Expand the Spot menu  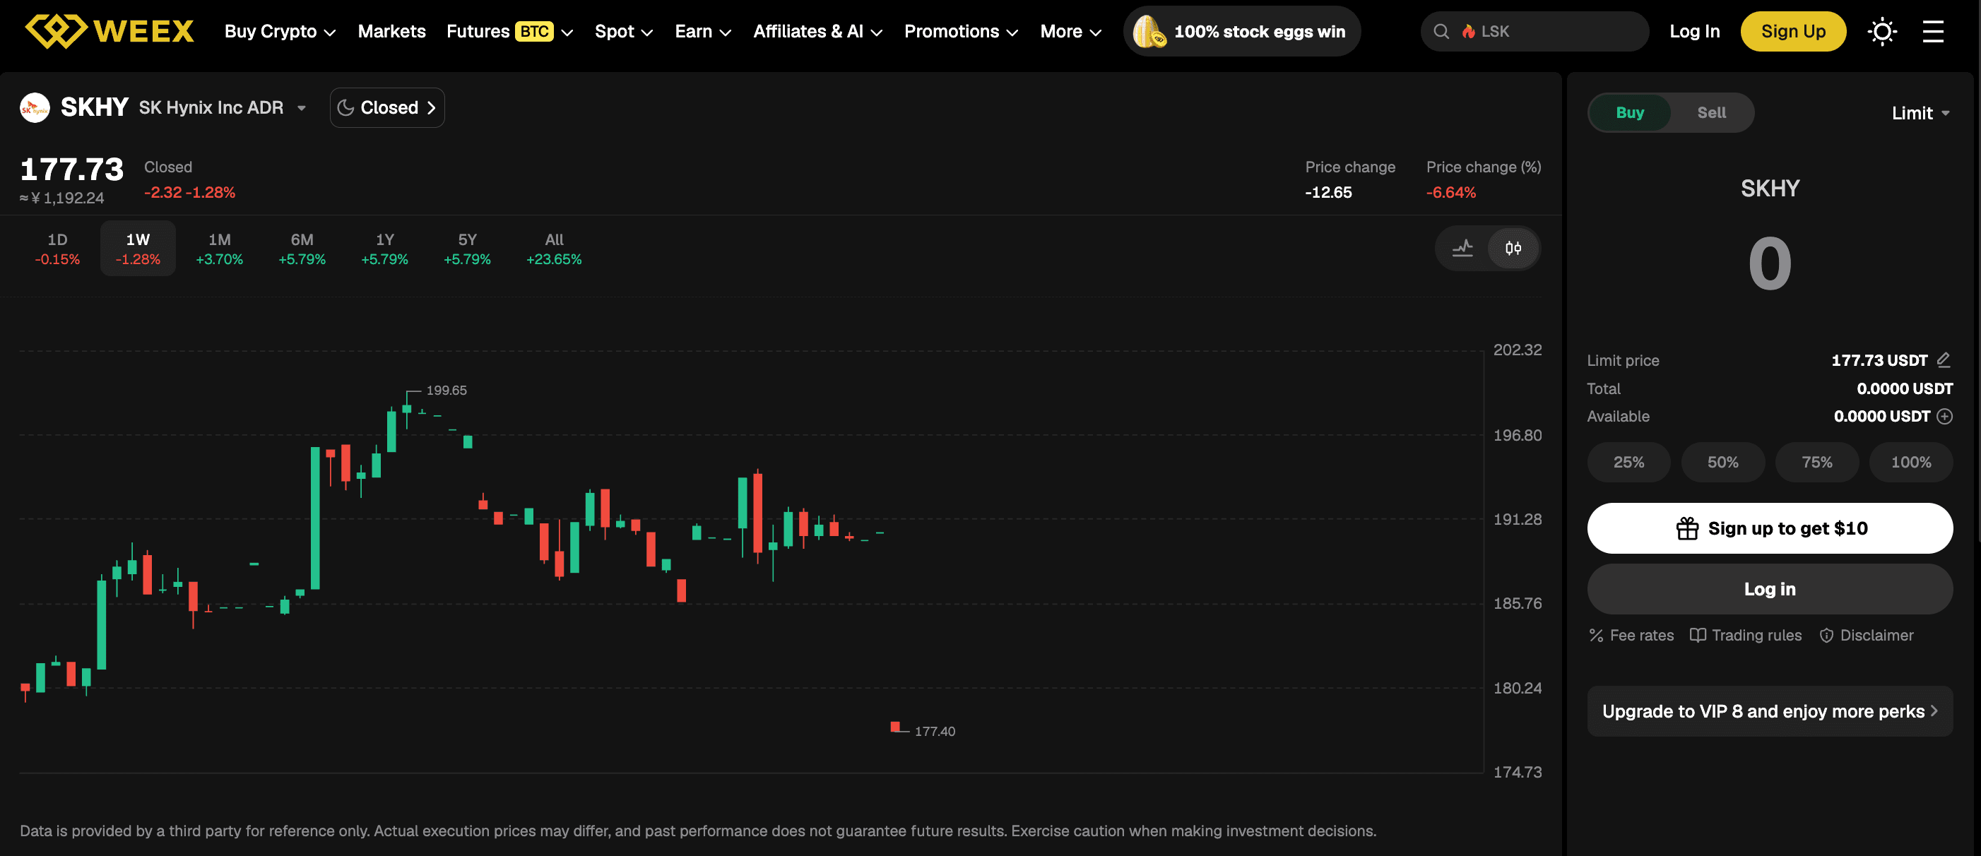coord(624,32)
